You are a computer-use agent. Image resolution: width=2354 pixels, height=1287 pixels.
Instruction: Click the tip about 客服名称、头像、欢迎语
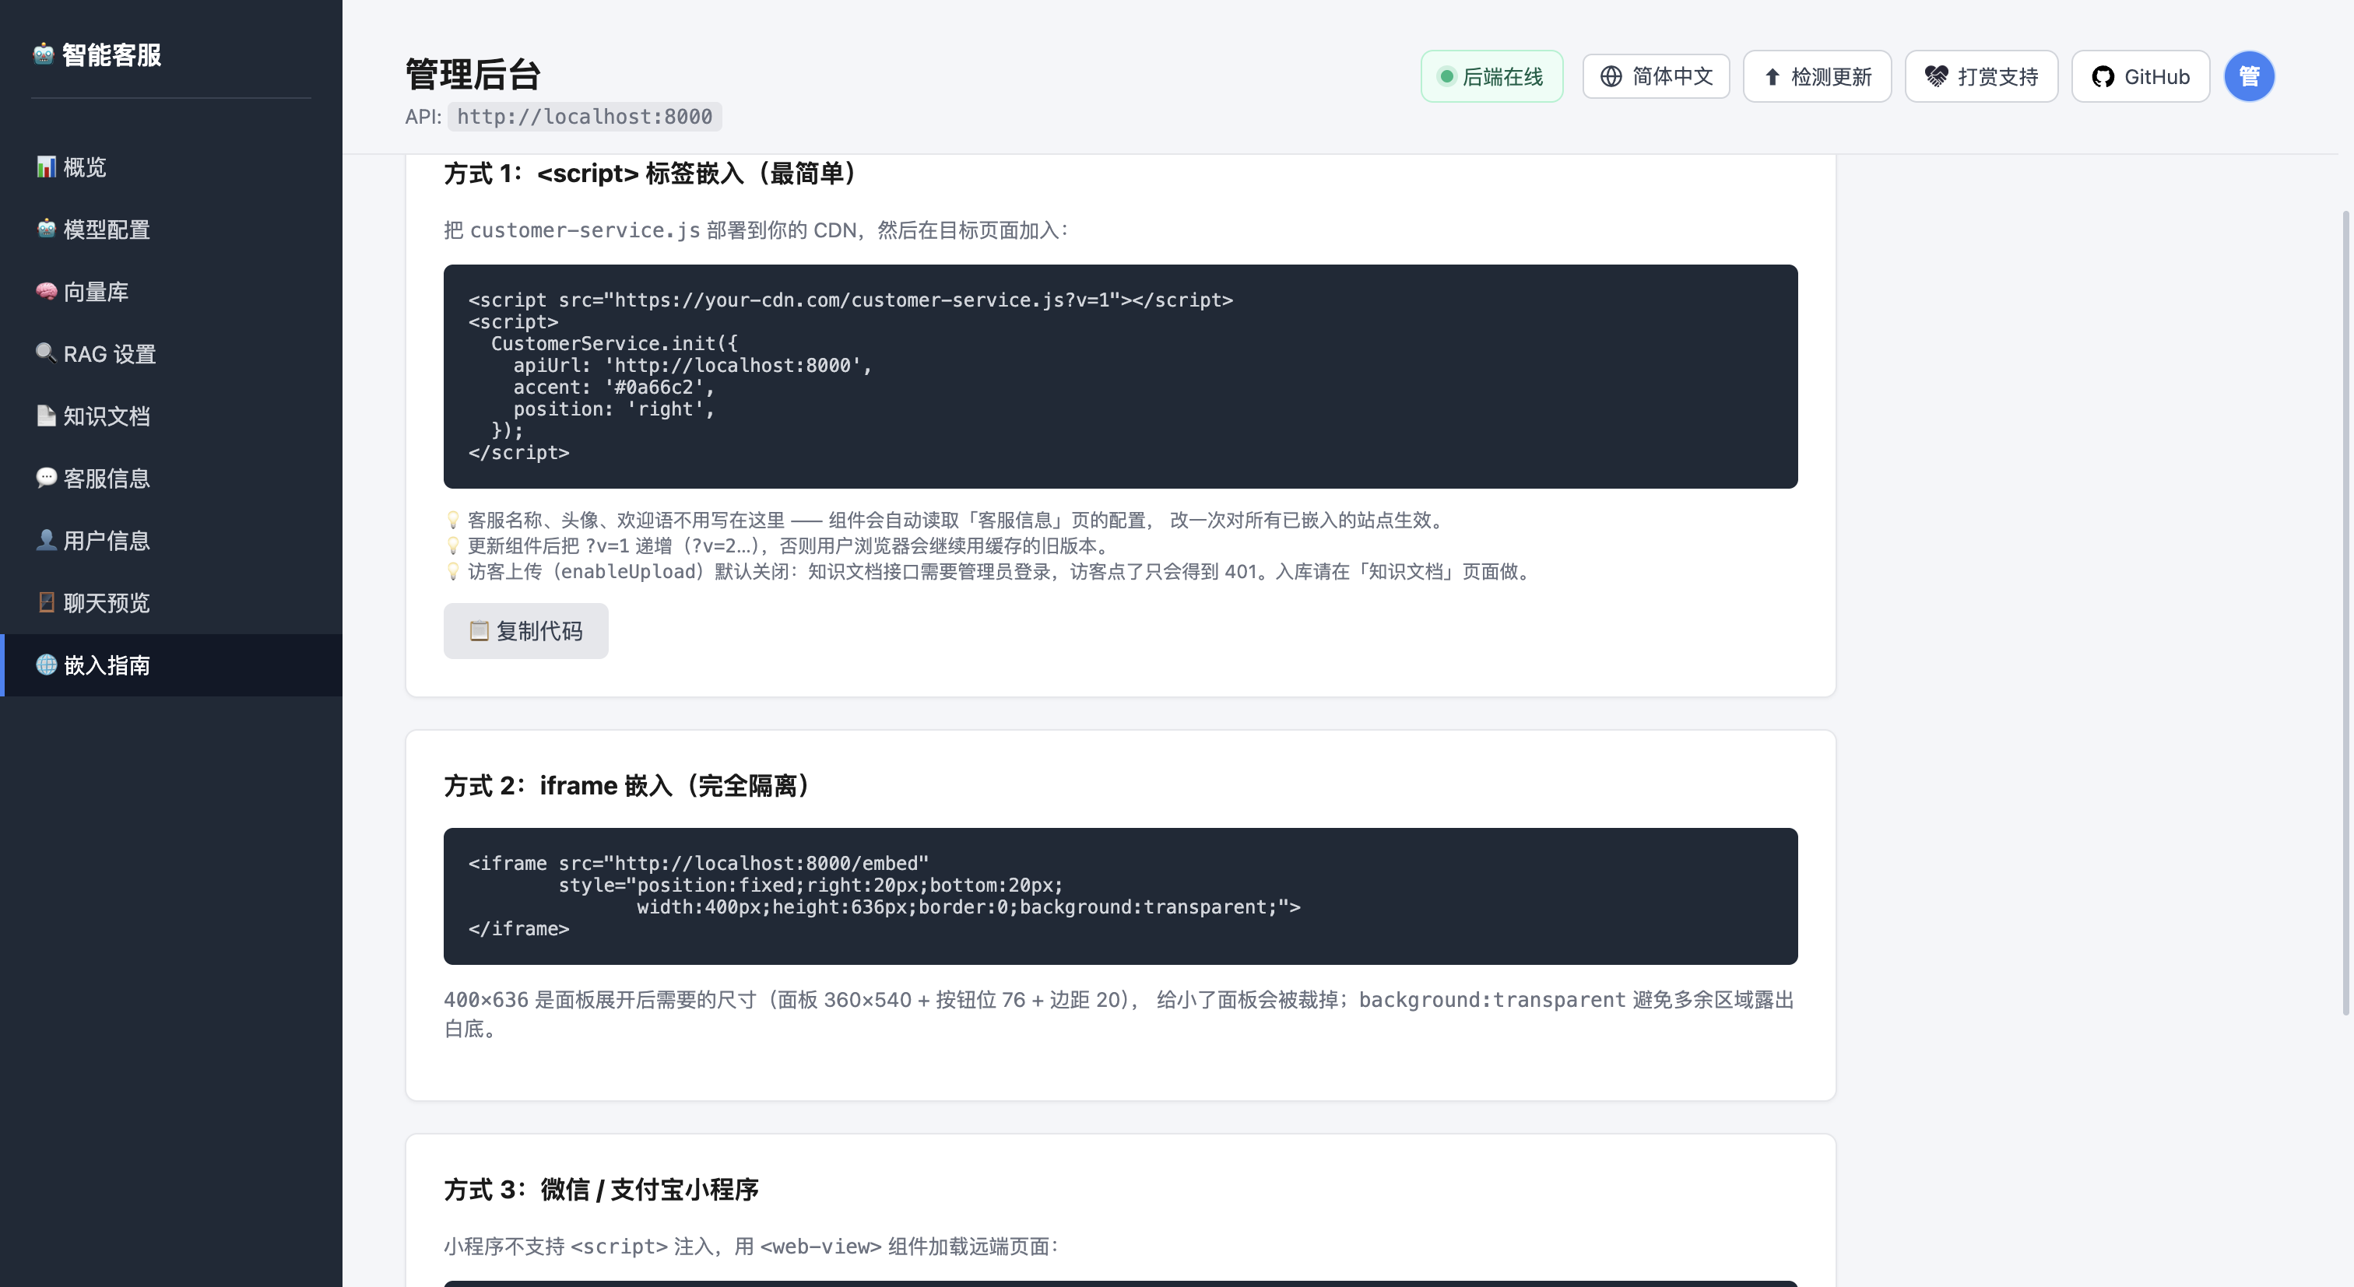pyautogui.click(x=947, y=520)
